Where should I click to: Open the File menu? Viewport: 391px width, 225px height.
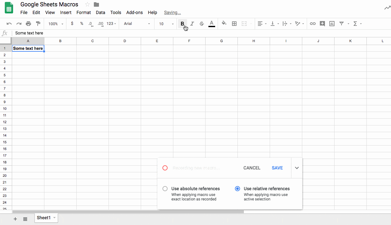pyautogui.click(x=24, y=12)
